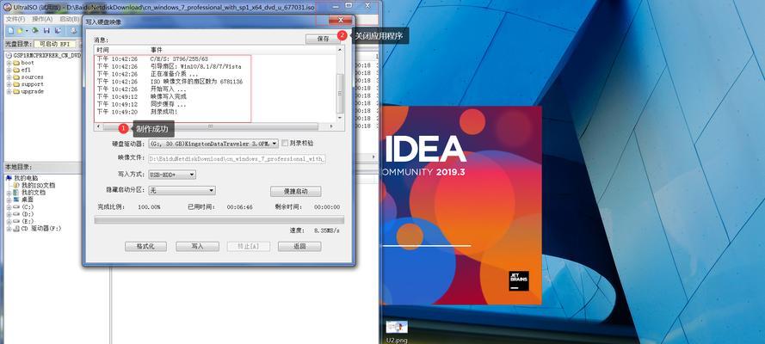765x344 pixels.
Task: Click the 格式化 button
Action: pyautogui.click(x=145, y=247)
